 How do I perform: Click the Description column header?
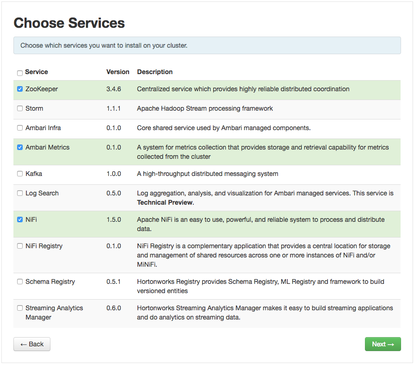(x=155, y=72)
